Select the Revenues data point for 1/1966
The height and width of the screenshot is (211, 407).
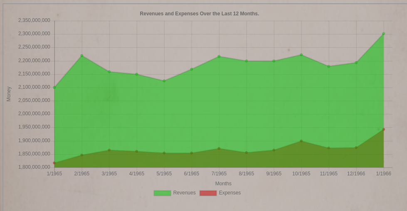383,34
